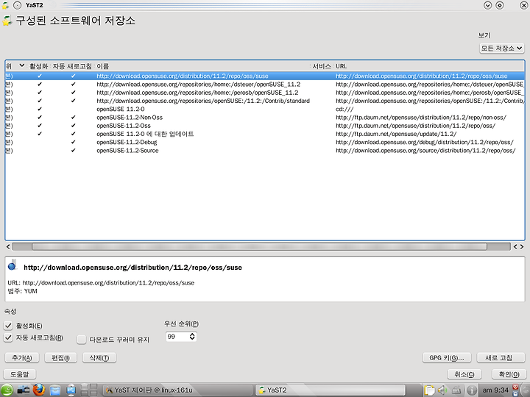Screen dimensions: 530x397
Task: Switch to YaST2 taskbar entry
Action: click(331, 390)
